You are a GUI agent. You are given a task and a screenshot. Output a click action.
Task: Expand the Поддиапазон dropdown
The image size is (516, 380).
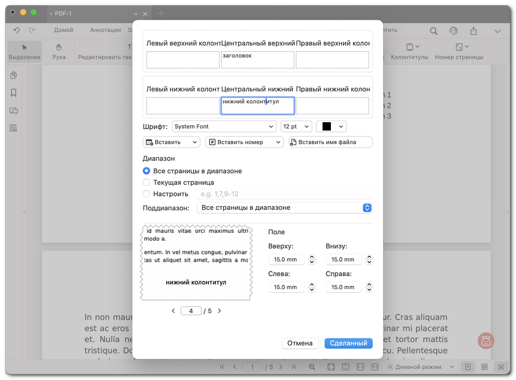[x=284, y=208]
